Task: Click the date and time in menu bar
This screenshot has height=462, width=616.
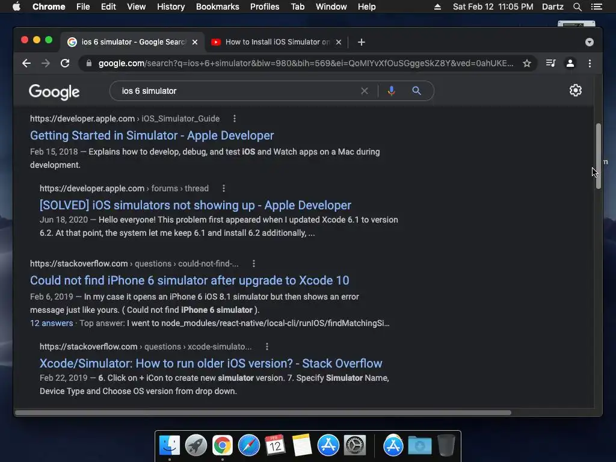Action: 493,7
